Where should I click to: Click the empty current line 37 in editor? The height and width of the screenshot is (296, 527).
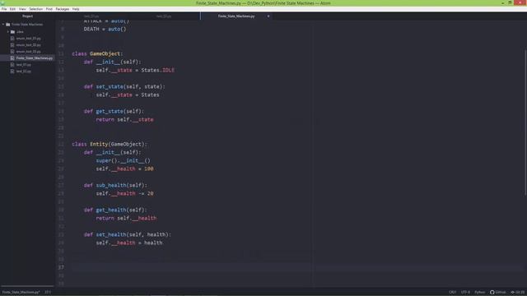point(297,267)
